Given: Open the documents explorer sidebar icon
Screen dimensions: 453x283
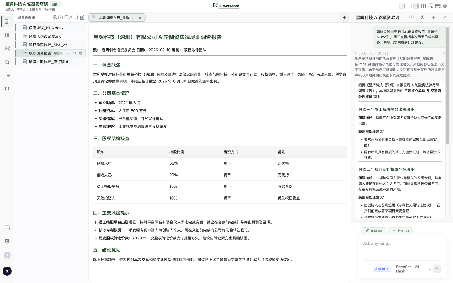Looking at the screenshot, I should pyautogui.click(x=7, y=21).
